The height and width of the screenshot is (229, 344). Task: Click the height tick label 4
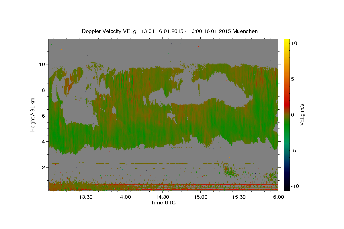pos(44,142)
